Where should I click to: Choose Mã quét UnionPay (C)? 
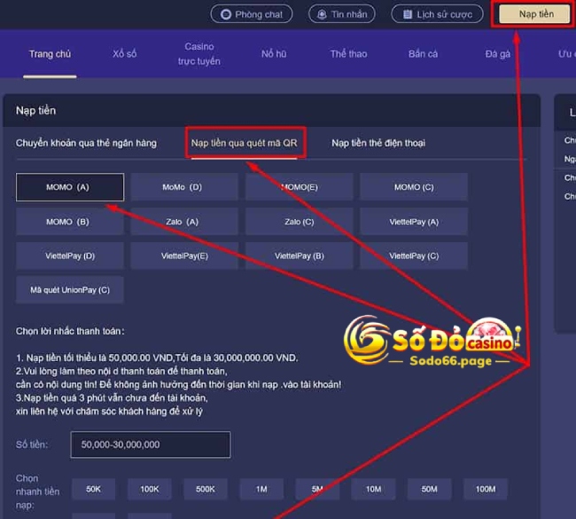(x=70, y=290)
